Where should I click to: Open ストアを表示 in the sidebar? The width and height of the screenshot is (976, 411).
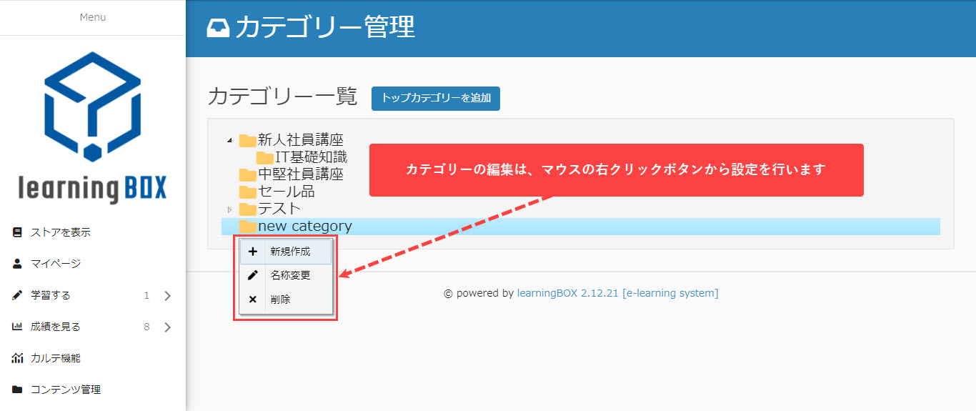tap(60, 232)
